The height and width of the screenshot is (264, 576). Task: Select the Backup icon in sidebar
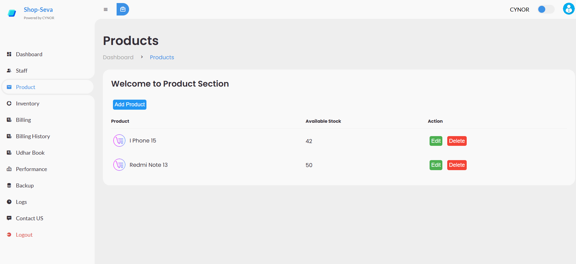click(9, 185)
